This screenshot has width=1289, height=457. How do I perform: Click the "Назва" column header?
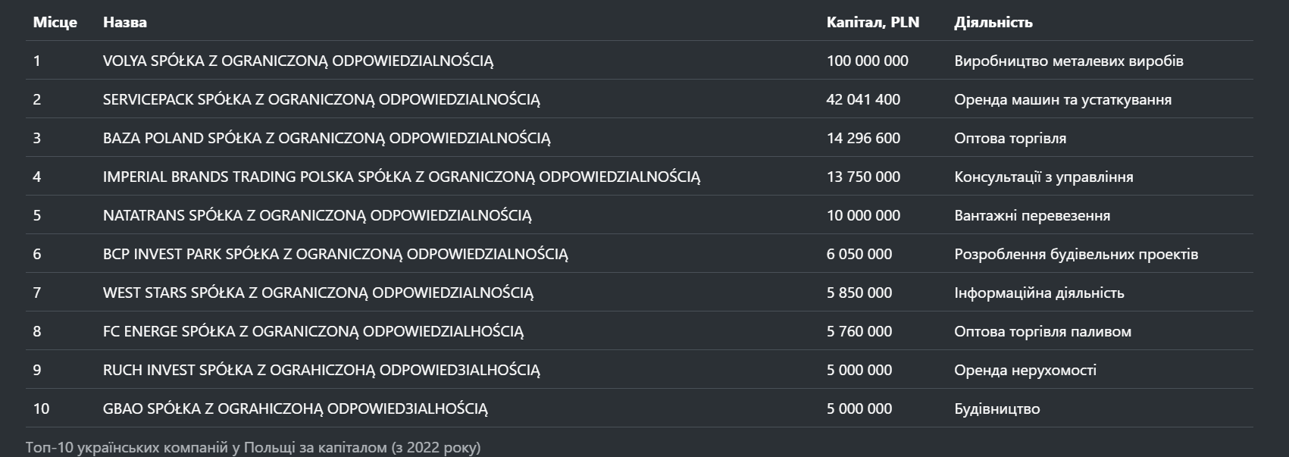click(125, 23)
